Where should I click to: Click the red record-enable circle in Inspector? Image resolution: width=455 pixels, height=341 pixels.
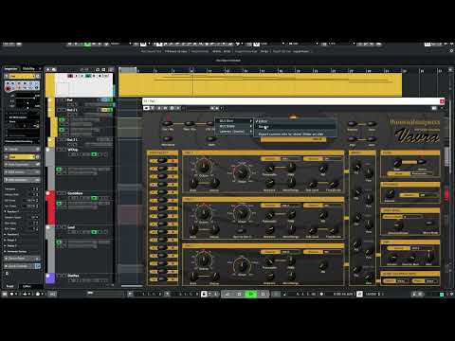tap(9, 89)
